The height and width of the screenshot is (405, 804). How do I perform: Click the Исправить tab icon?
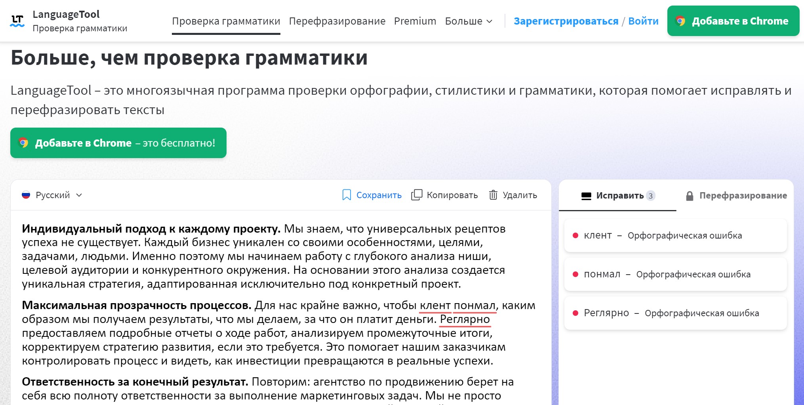pos(586,196)
